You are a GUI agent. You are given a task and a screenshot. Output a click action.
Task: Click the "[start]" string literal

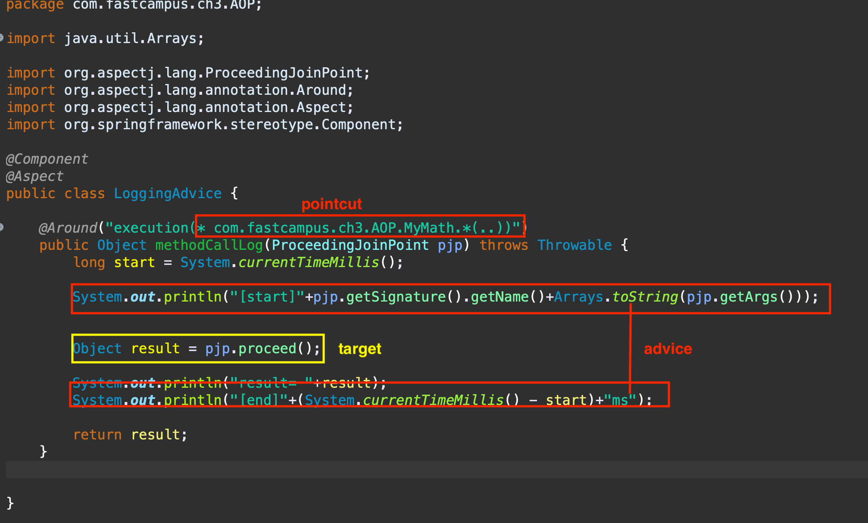267,297
